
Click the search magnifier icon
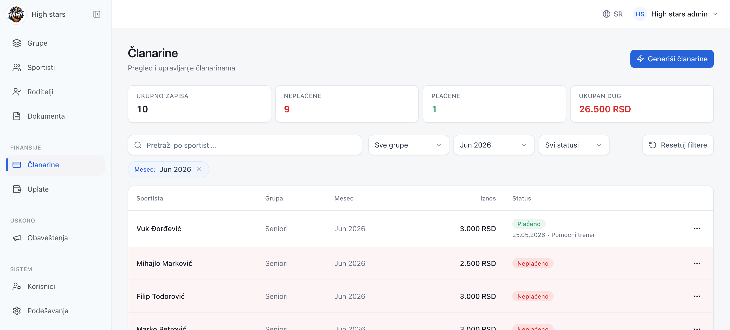click(x=138, y=145)
